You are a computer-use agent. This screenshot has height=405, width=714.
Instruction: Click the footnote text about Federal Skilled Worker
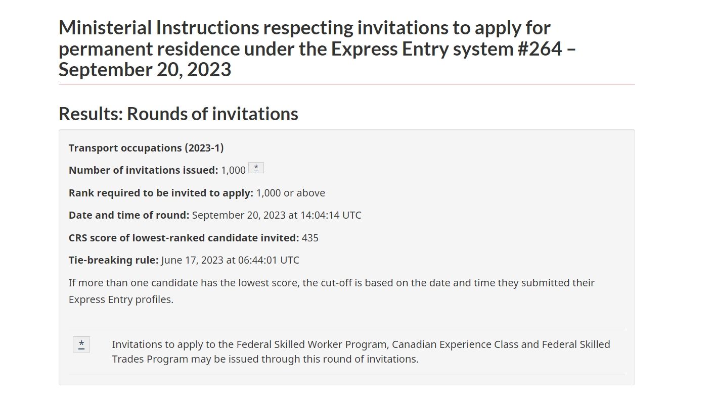361,352
